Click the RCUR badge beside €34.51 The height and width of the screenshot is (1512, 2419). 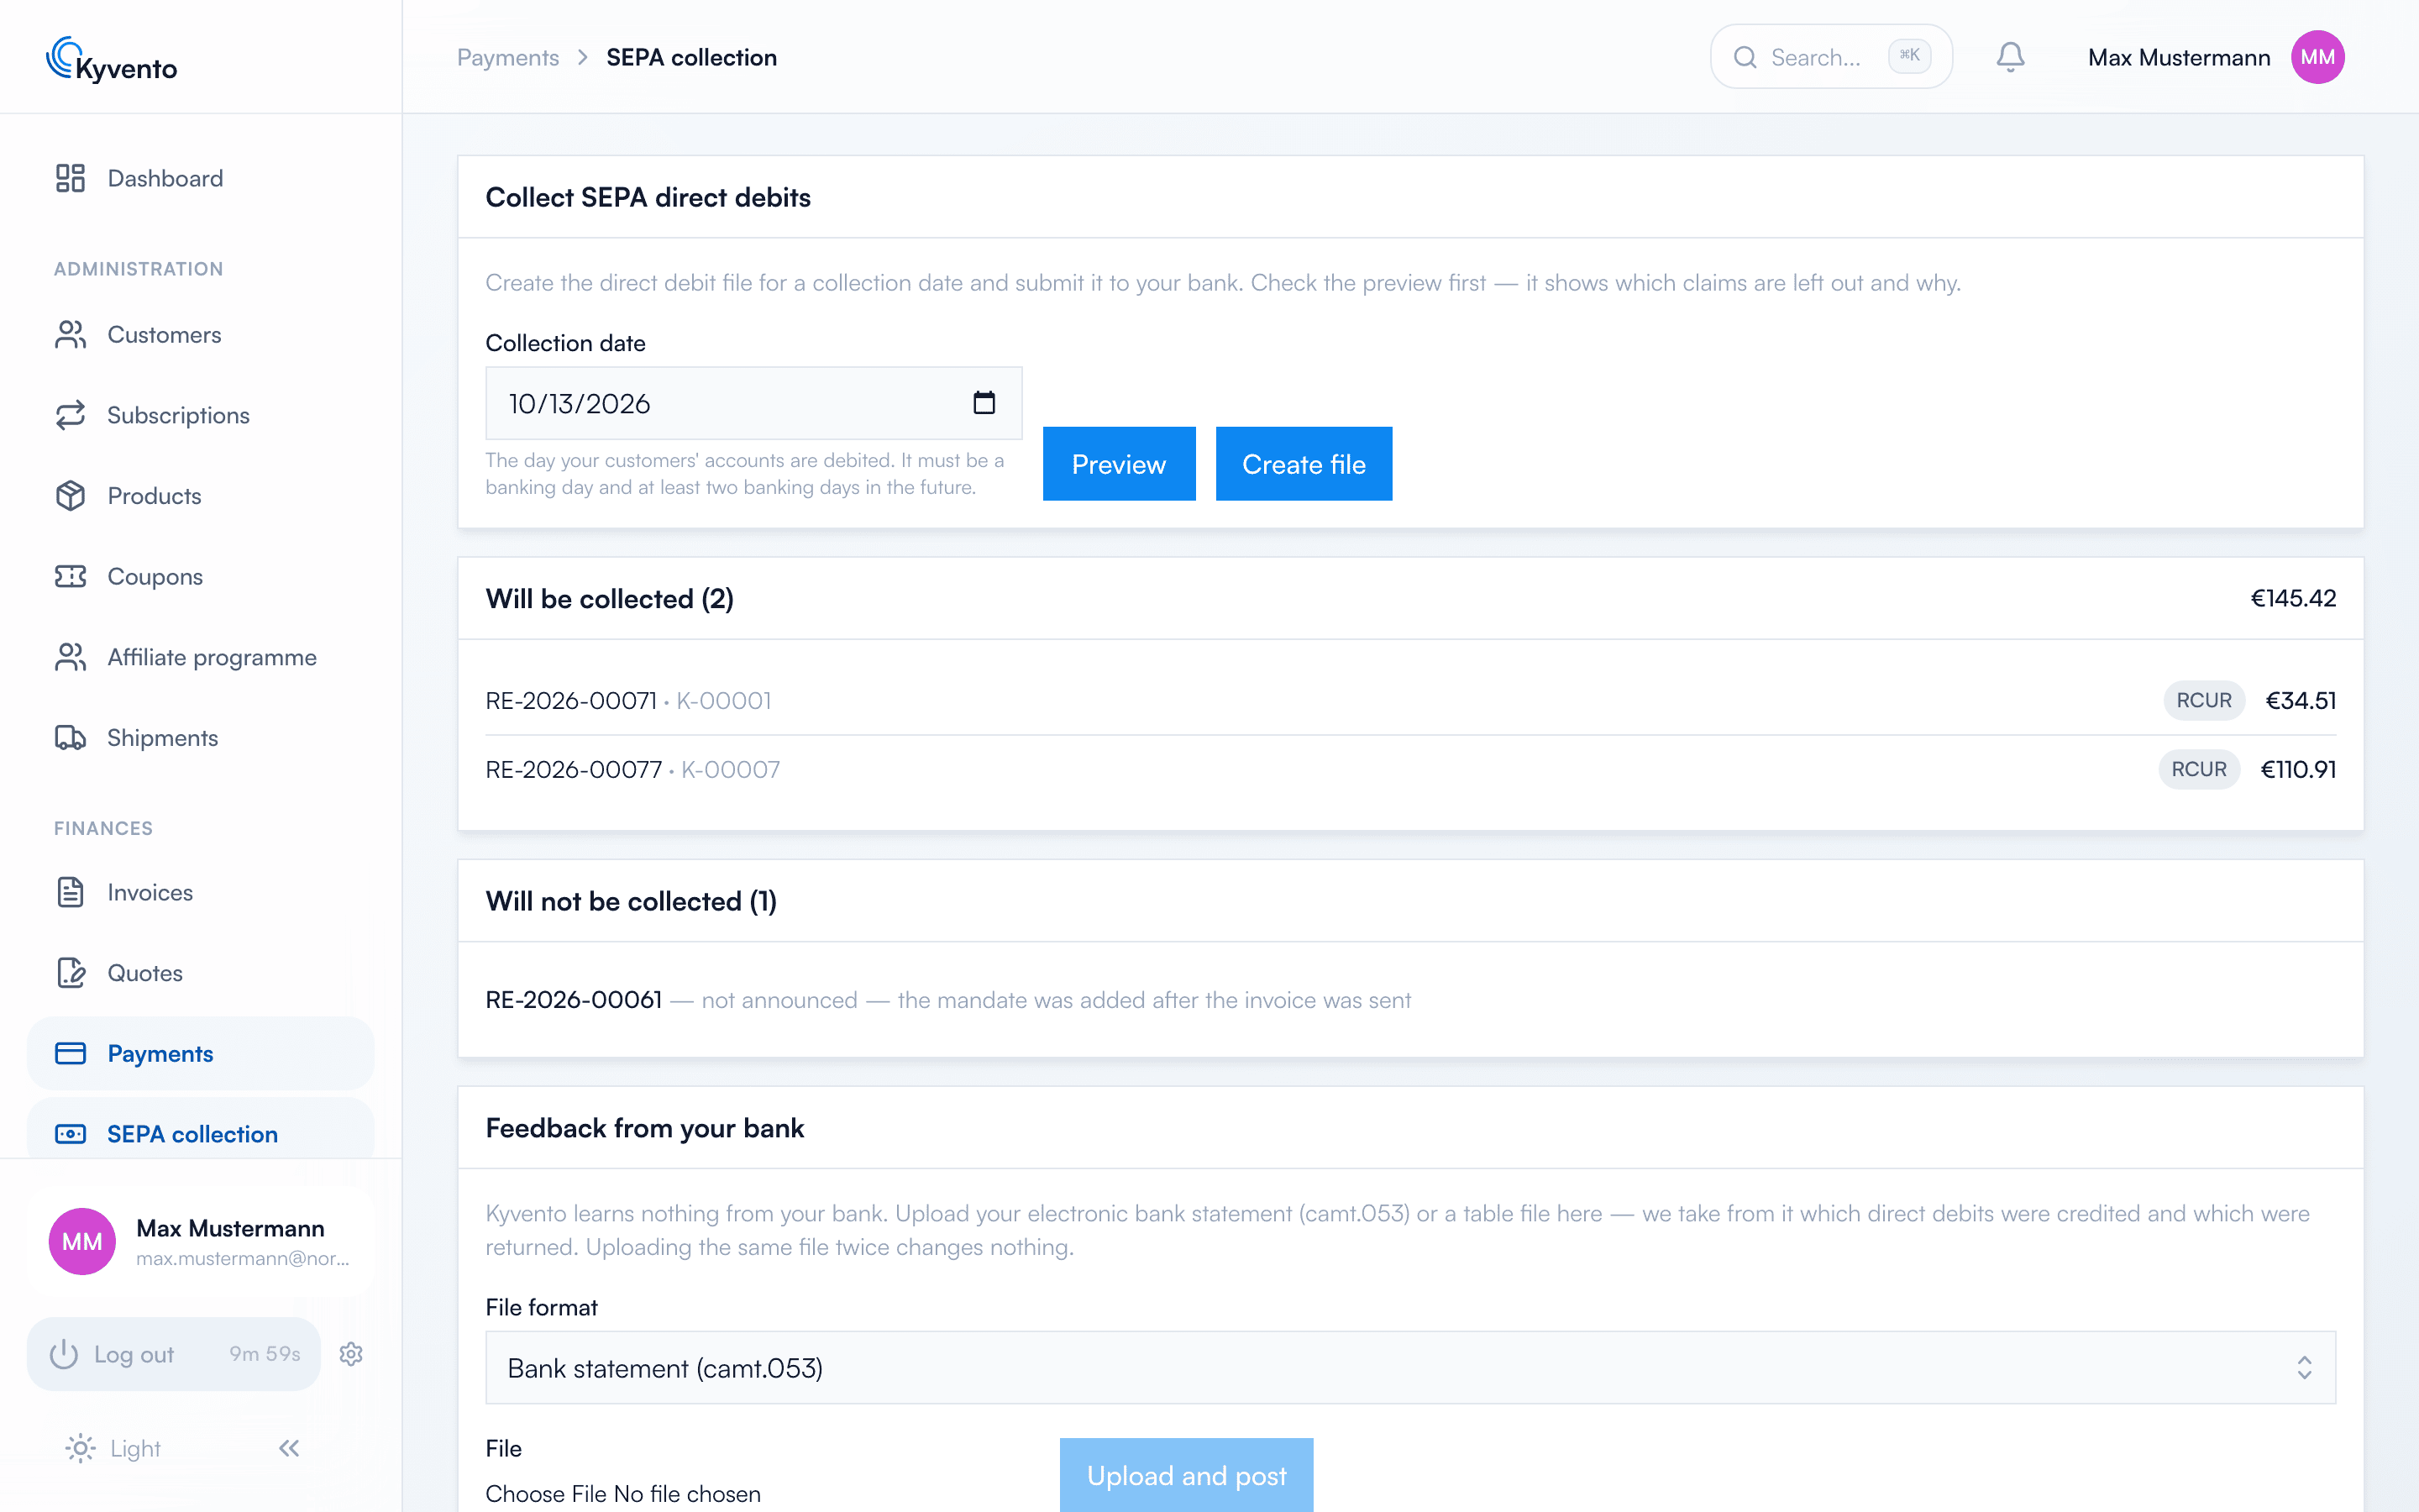[x=2203, y=700]
